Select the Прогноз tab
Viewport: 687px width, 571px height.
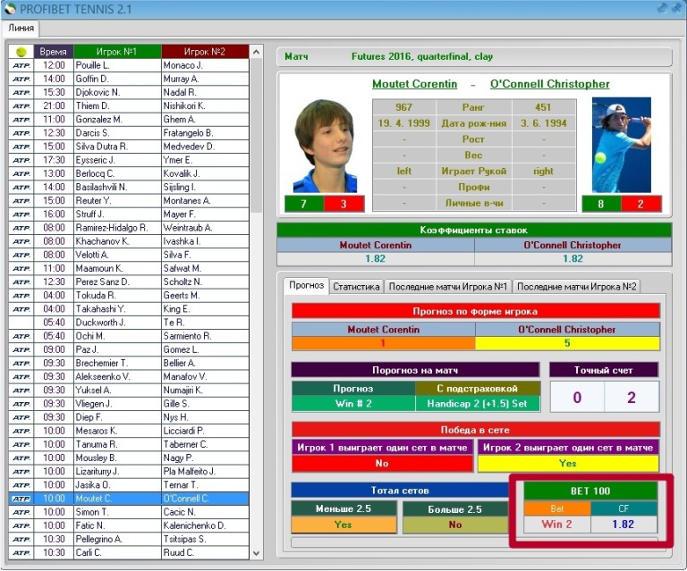[306, 286]
